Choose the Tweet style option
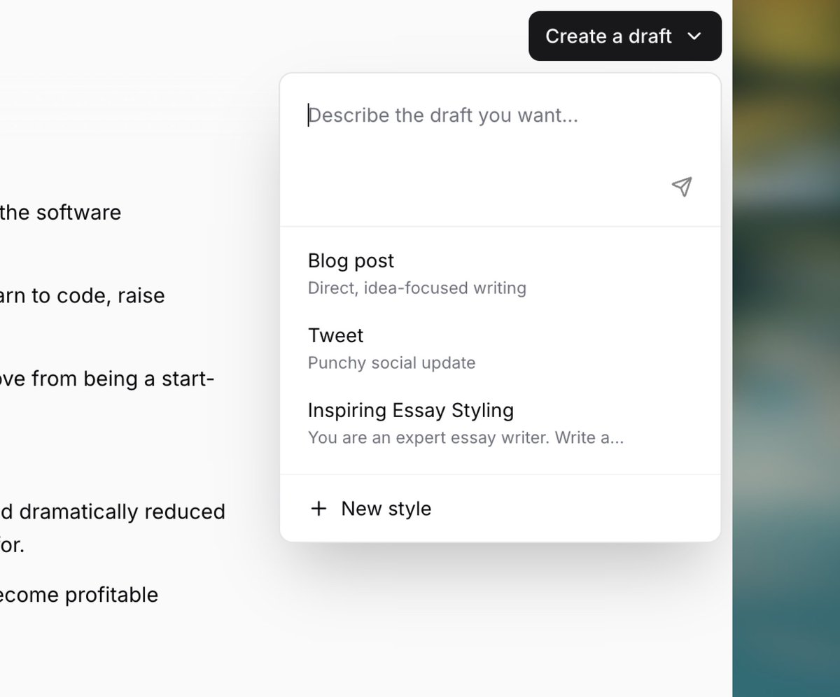The height and width of the screenshot is (697, 840). [x=335, y=335]
